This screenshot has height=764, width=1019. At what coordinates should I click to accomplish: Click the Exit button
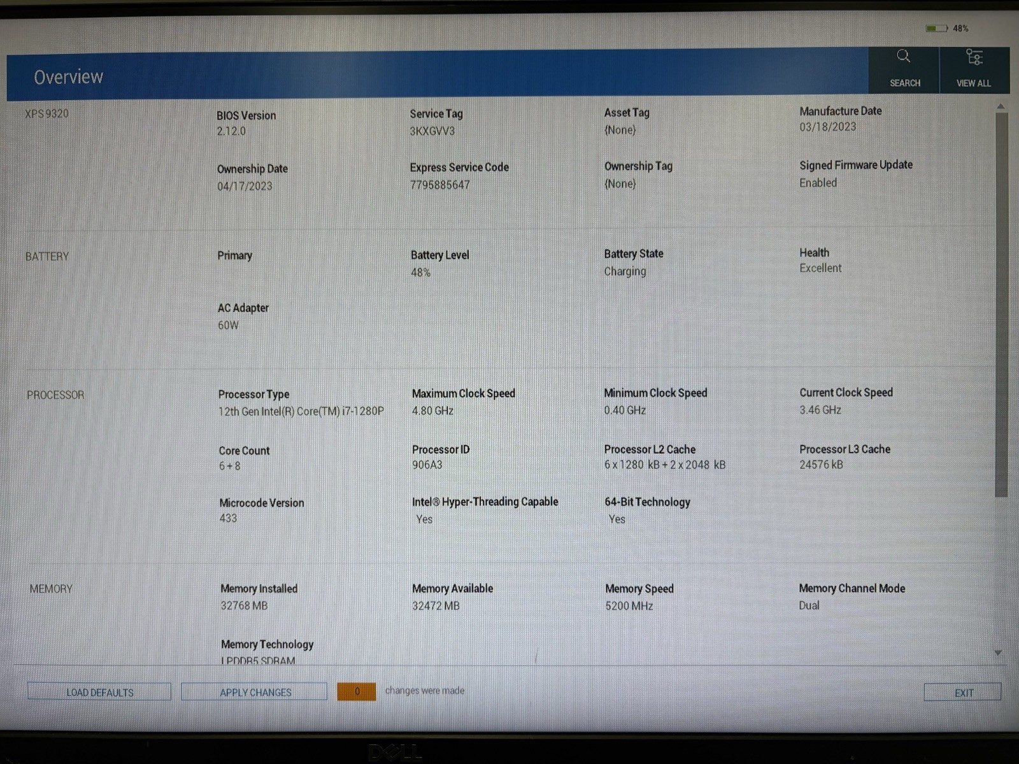pyautogui.click(x=963, y=693)
